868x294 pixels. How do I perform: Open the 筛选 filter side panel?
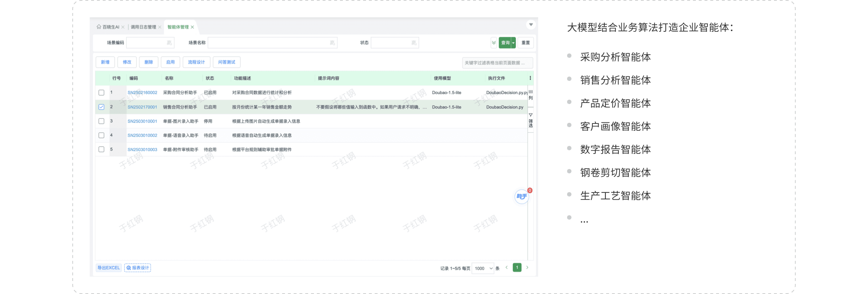(531, 120)
